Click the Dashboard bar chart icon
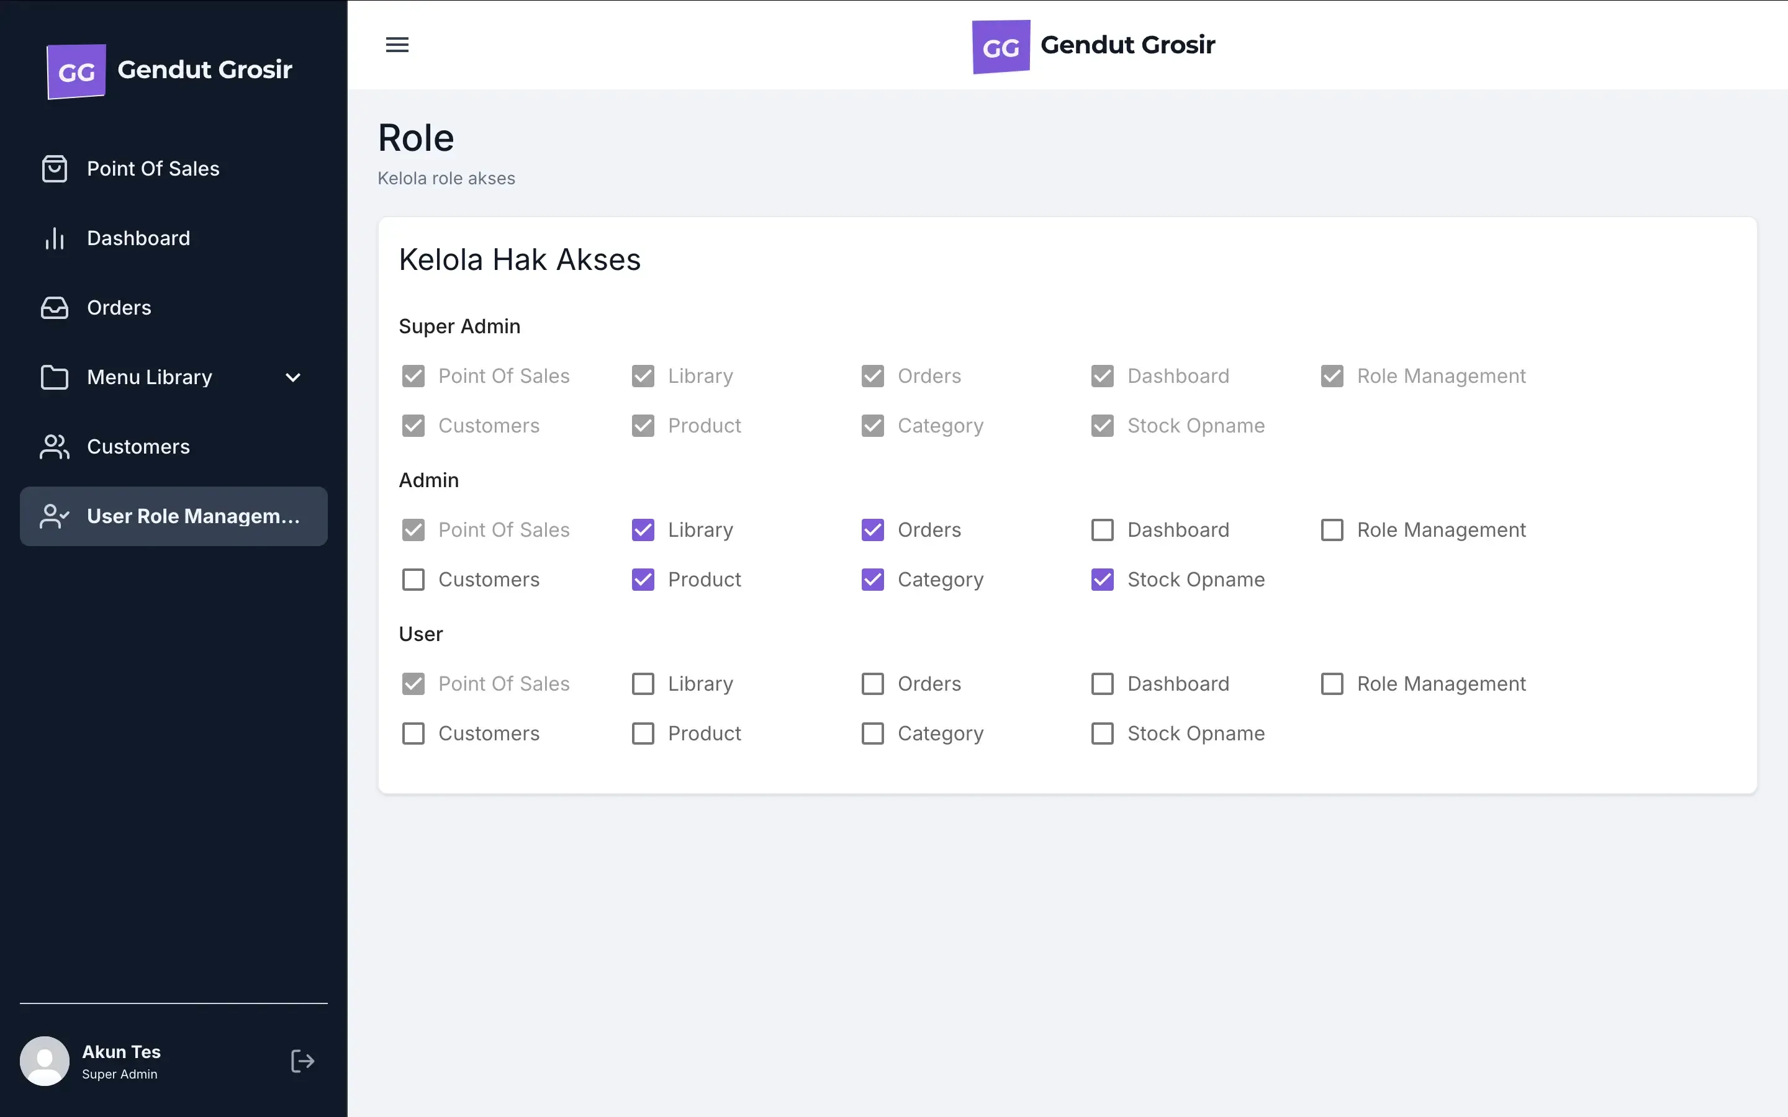Screen dimensions: 1788x1117 pos(54,238)
